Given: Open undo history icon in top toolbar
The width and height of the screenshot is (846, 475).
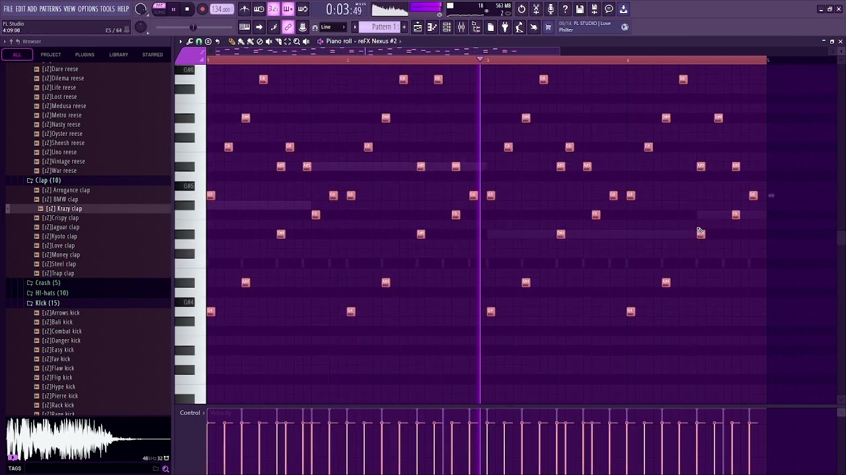Looking at the screenshot, I should [x=521, y=9].
